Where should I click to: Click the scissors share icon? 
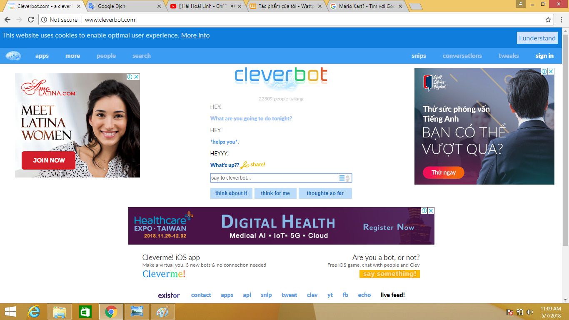[x=245, y=165]
